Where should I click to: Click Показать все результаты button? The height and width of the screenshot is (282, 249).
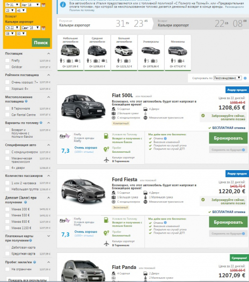[28, 280]
